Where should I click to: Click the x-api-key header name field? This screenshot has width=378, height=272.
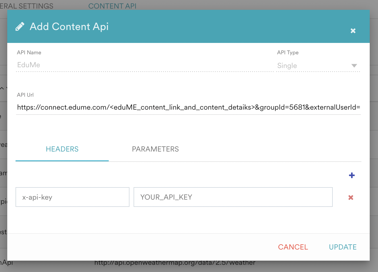72,197
